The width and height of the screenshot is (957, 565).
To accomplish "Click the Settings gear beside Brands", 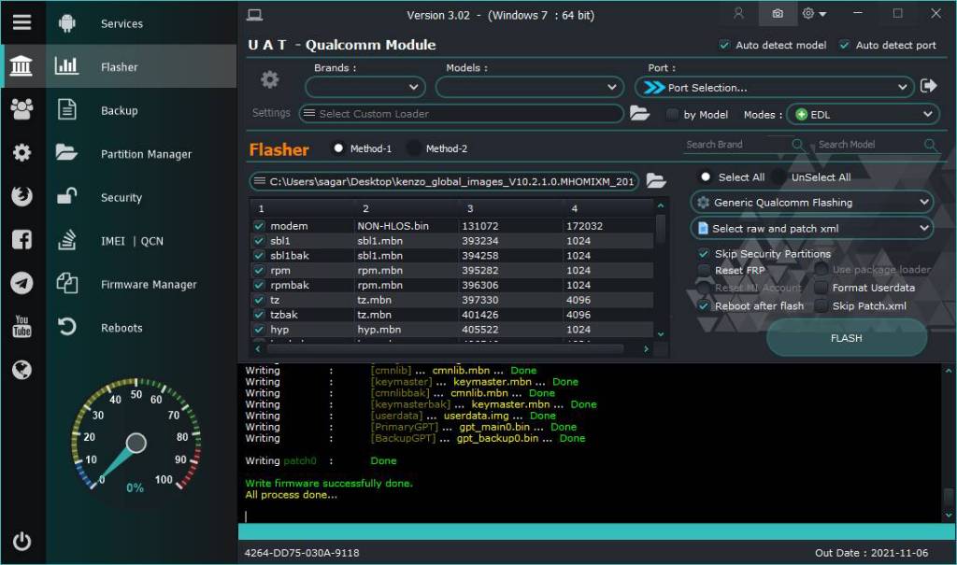I will pos(270,79).
